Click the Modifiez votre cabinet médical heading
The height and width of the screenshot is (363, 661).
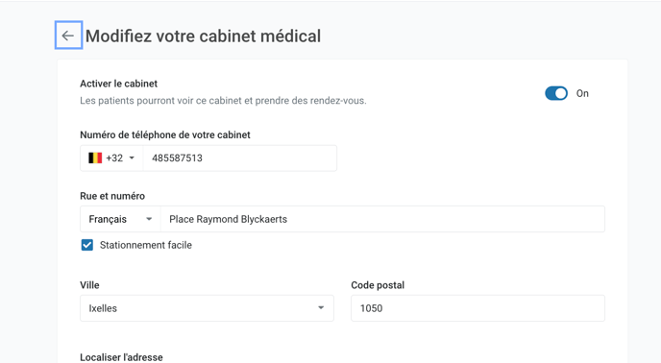point(203,36)
